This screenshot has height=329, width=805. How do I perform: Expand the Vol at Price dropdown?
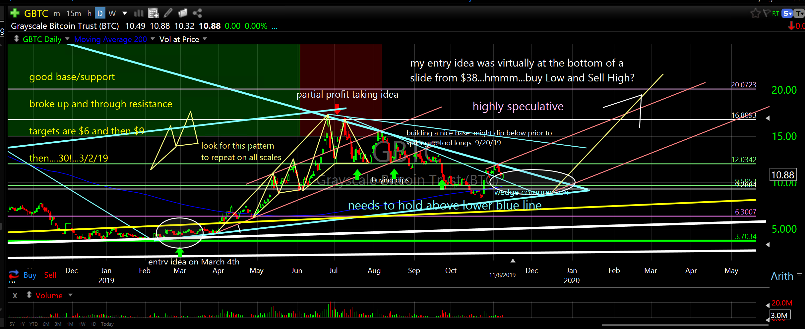205,39
